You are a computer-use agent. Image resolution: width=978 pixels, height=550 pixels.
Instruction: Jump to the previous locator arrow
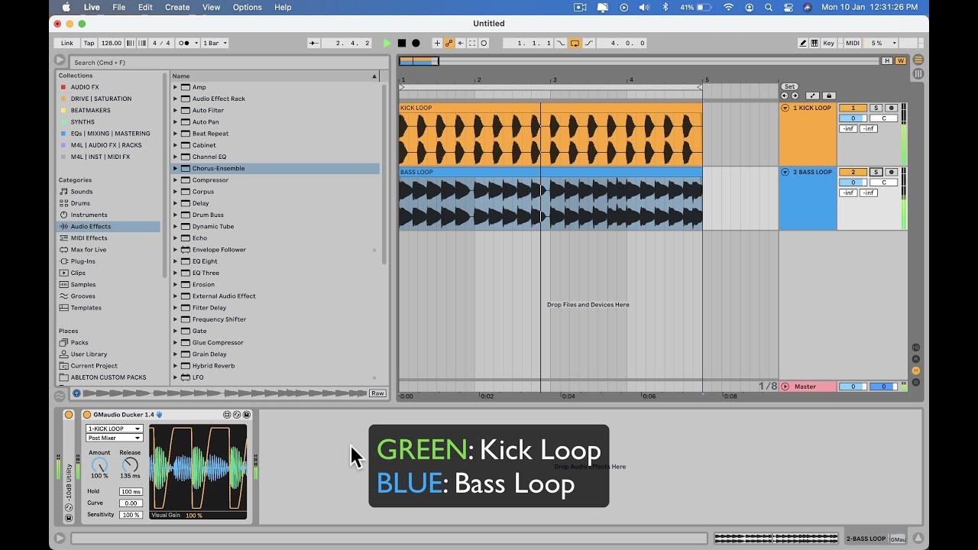(785, 95)
